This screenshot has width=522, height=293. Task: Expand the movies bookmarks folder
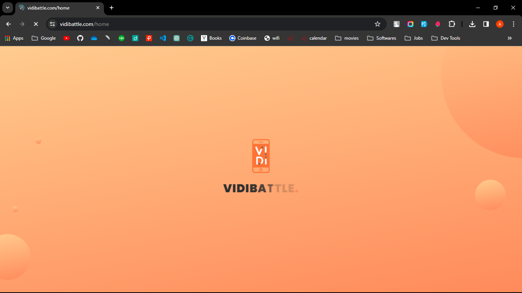(x=347, y=38)
